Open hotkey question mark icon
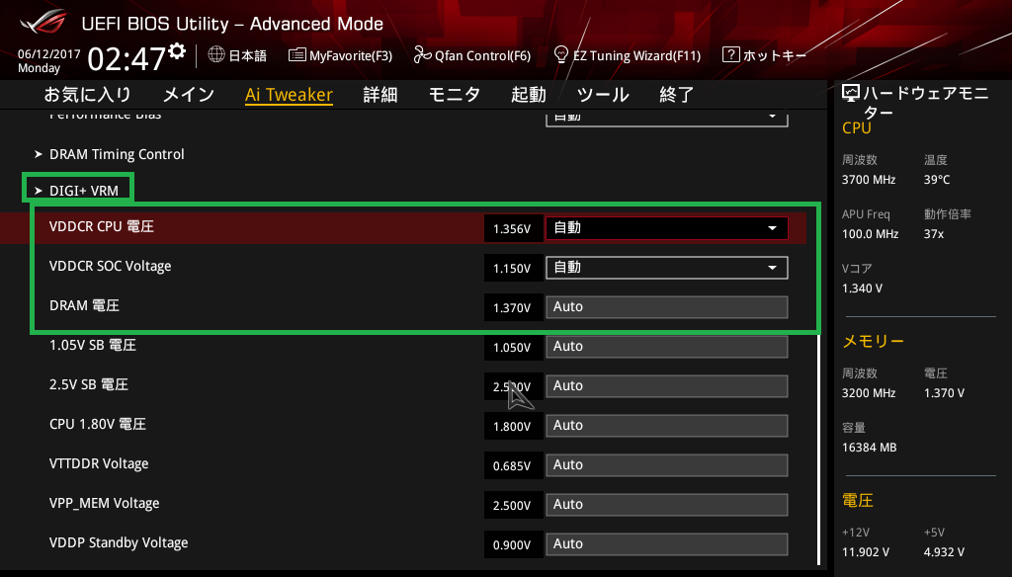The width and height of the screenshot is (1012, 577). pyautogui.click(x=730, y=55)
